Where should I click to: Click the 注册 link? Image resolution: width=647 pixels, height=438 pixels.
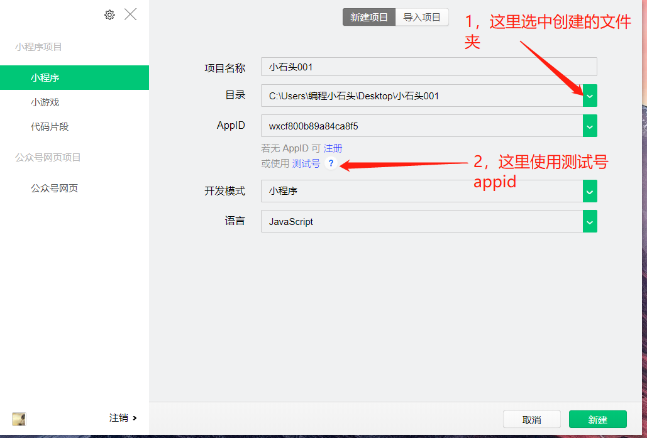pos(333,148)
